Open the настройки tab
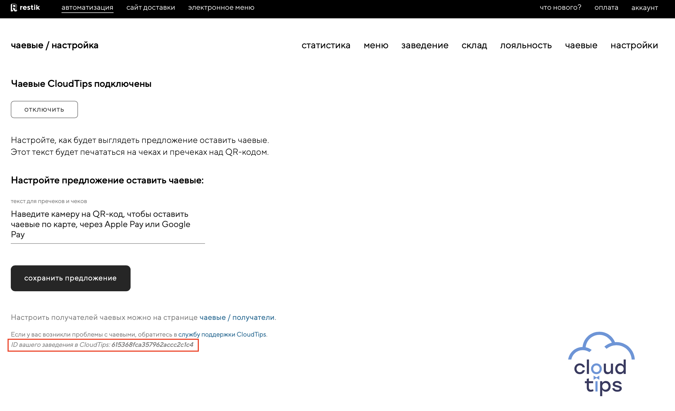675x411 pixels. click(634, 46)
